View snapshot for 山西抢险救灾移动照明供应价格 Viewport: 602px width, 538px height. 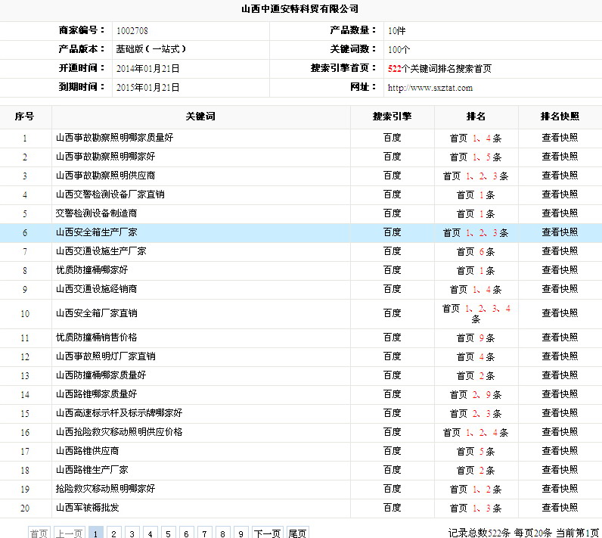(x=560, y=431)
